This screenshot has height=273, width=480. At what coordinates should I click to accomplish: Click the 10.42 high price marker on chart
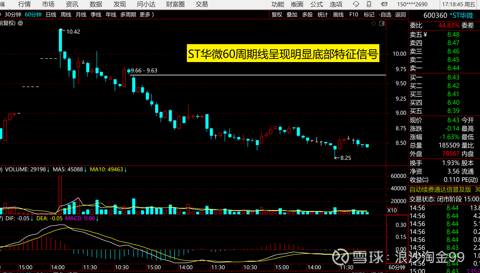click(73, 31)
